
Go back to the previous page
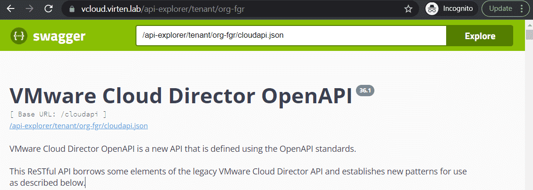(11, 9)
